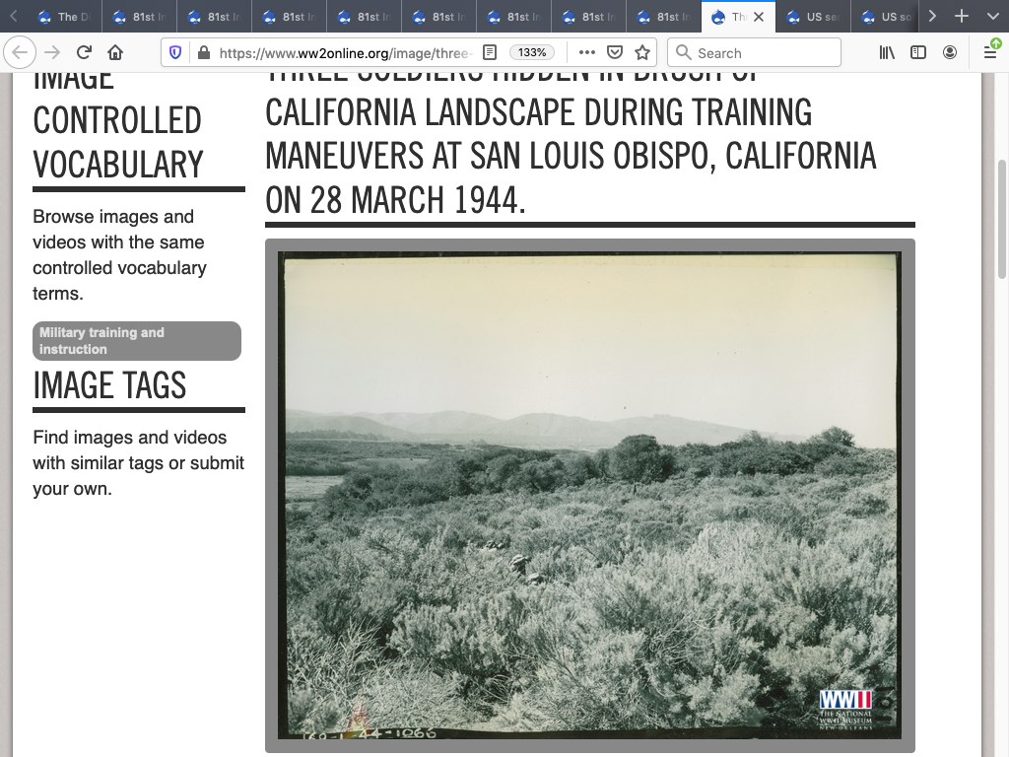1009x757 pixels.
Task: Show site security padlock details
Action: (x=203, y=53)
